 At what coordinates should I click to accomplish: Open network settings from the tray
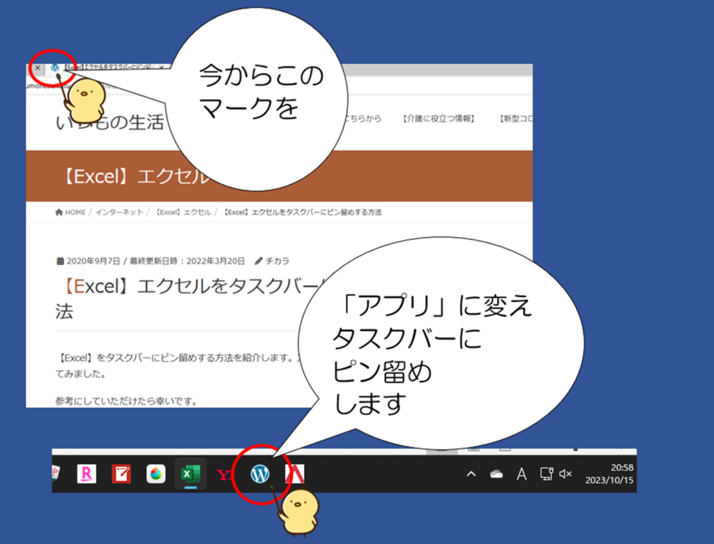[x=547, y=474]
